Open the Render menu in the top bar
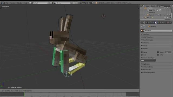 click(x=13, y=3)
